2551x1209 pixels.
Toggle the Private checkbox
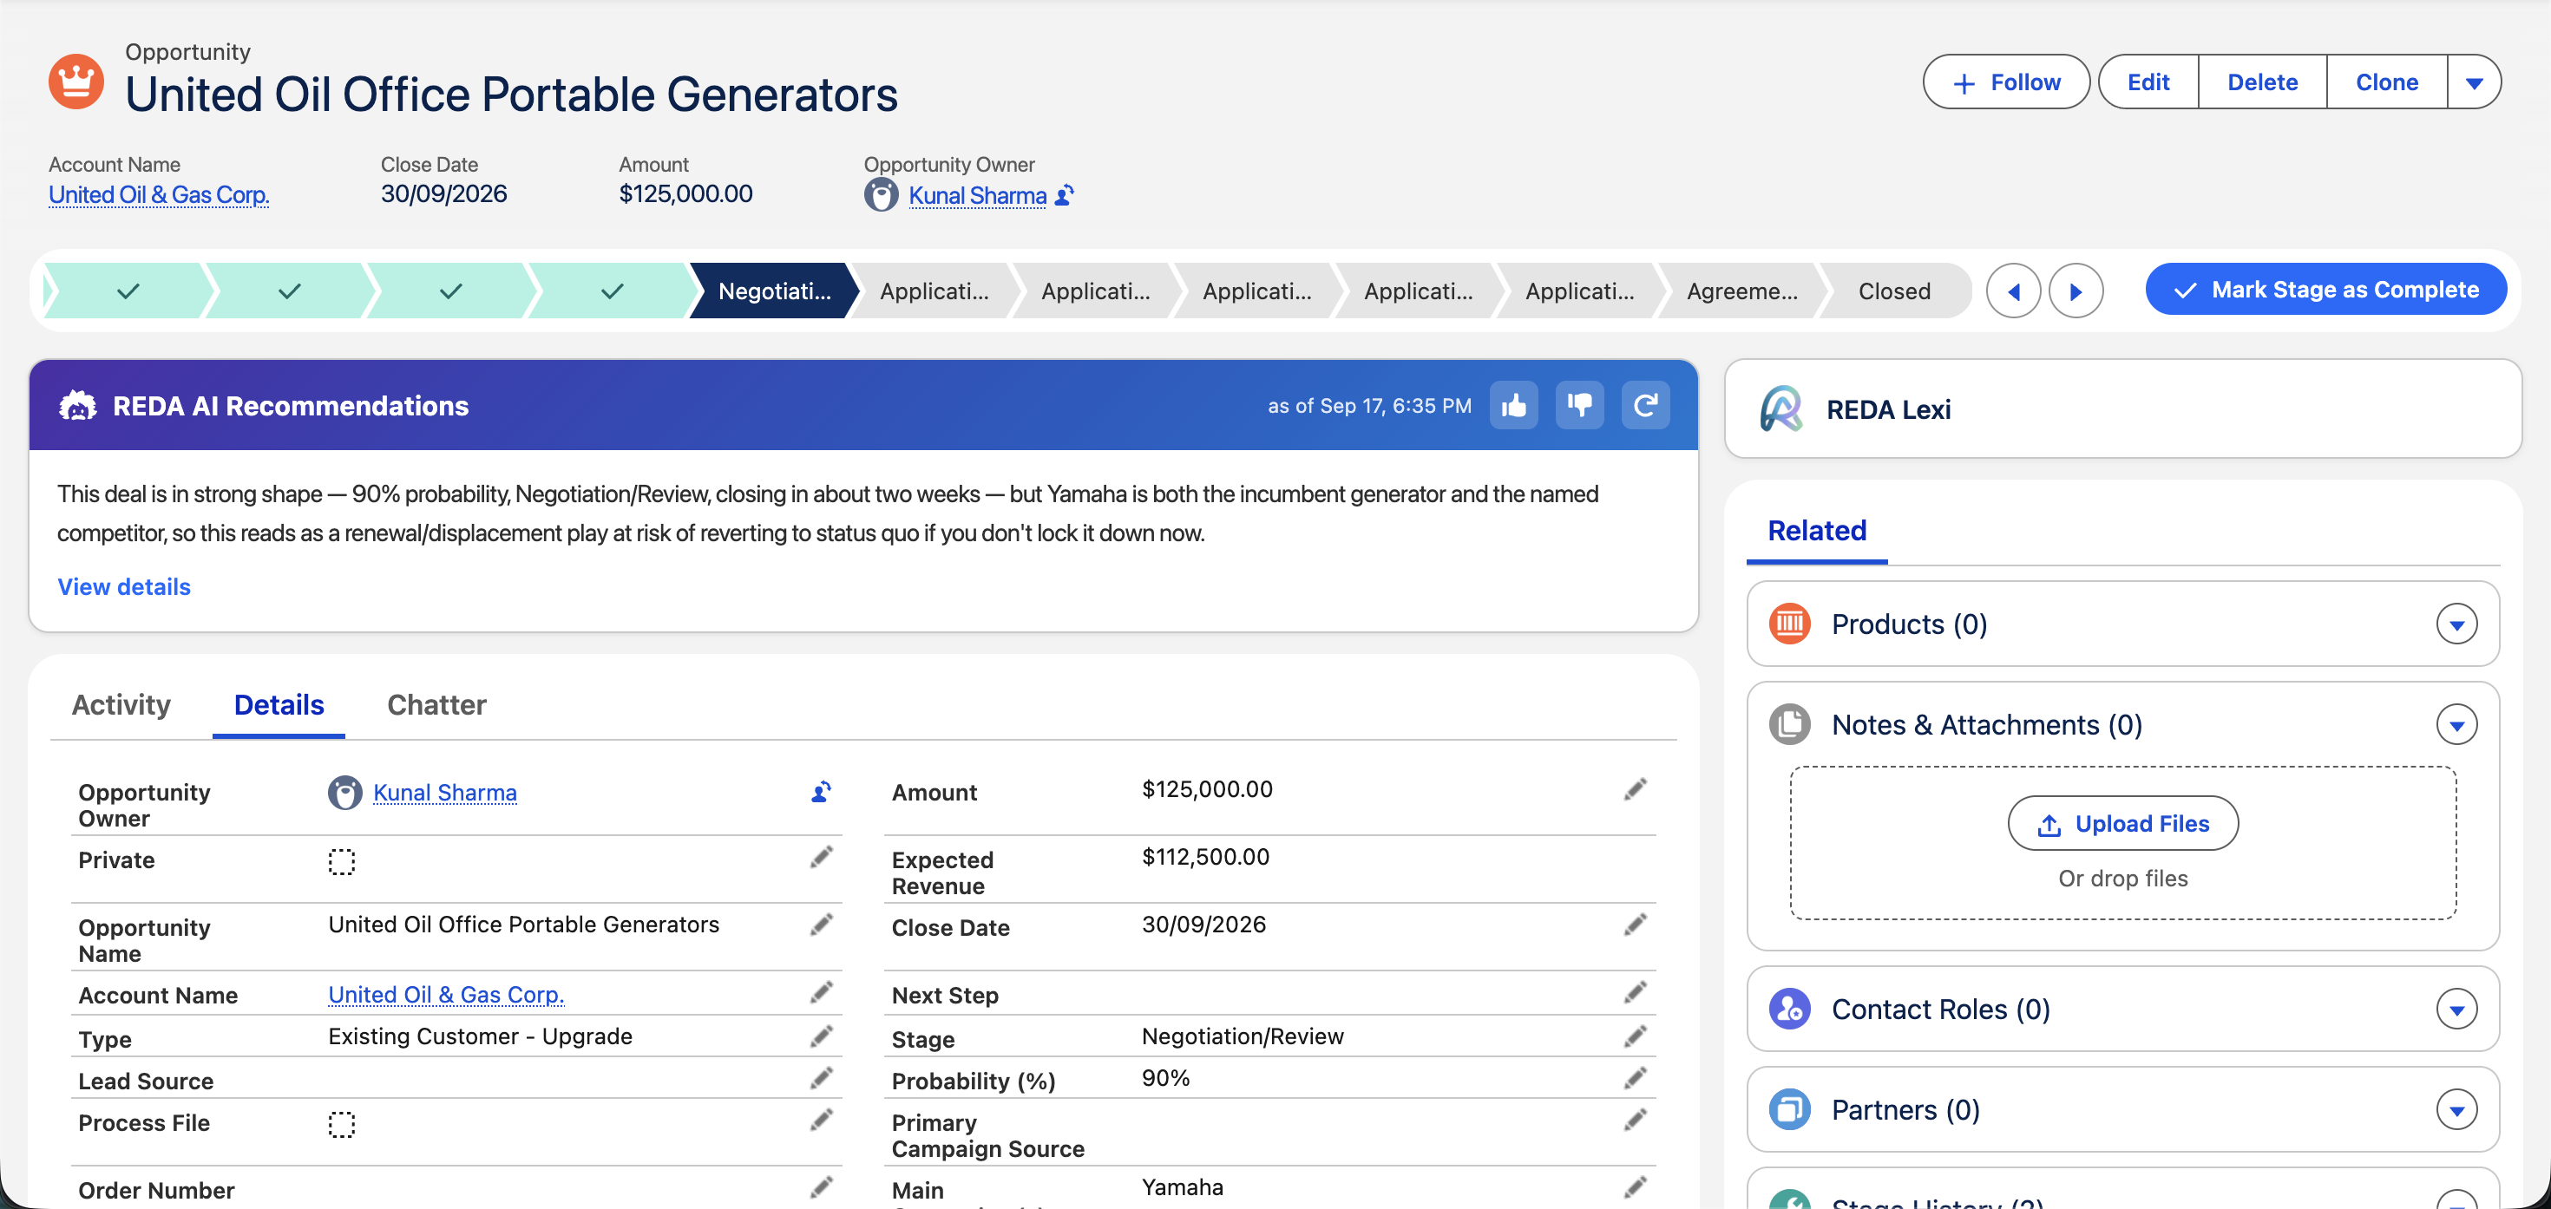(342, 861)
